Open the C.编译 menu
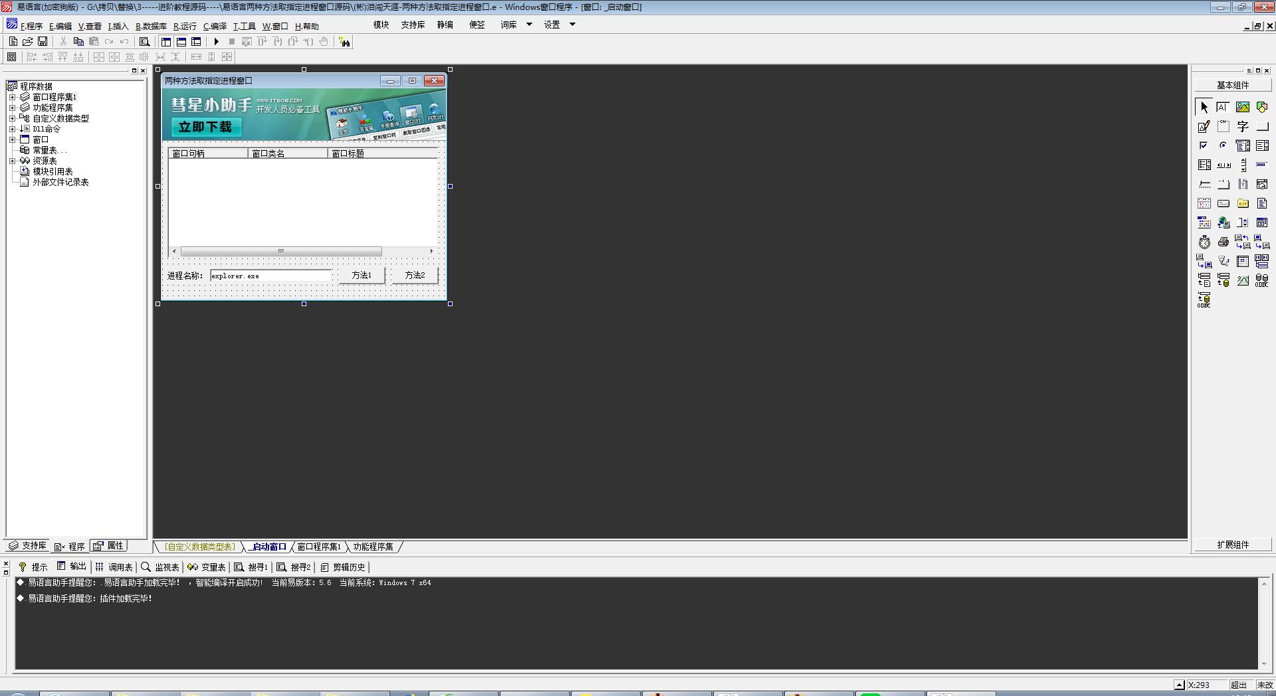This screenshot has height=696, width=1276. tap(215, 26)
